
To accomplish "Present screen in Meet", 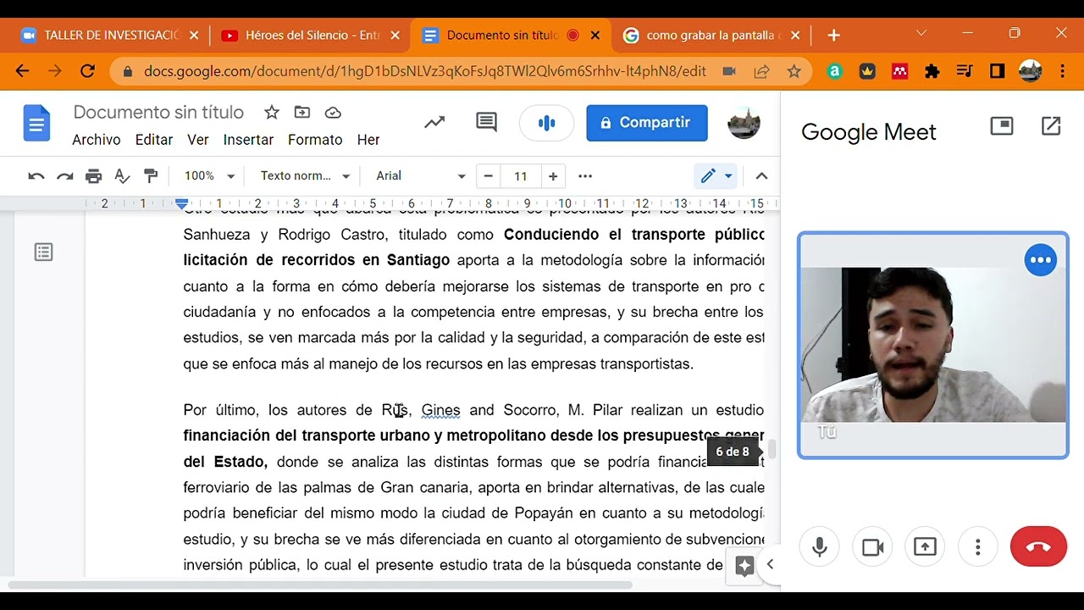I will point(925,547).
